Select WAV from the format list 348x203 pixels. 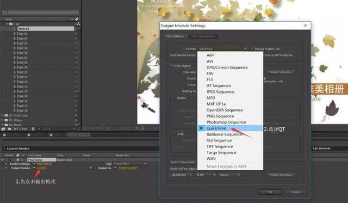click(x=211, y=158)
